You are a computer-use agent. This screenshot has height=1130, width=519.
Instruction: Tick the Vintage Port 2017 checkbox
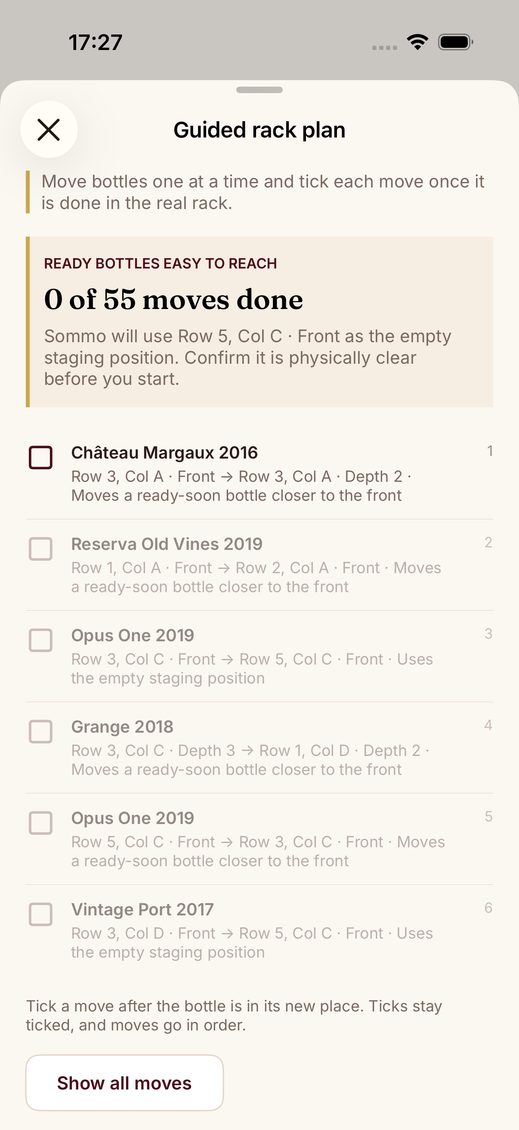[41, 915]
